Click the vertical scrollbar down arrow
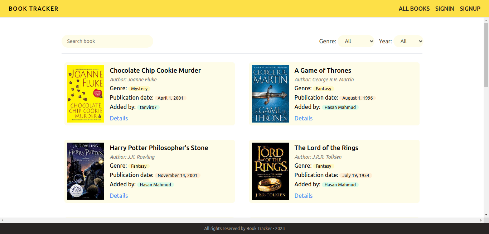 [x=486, y=215]
